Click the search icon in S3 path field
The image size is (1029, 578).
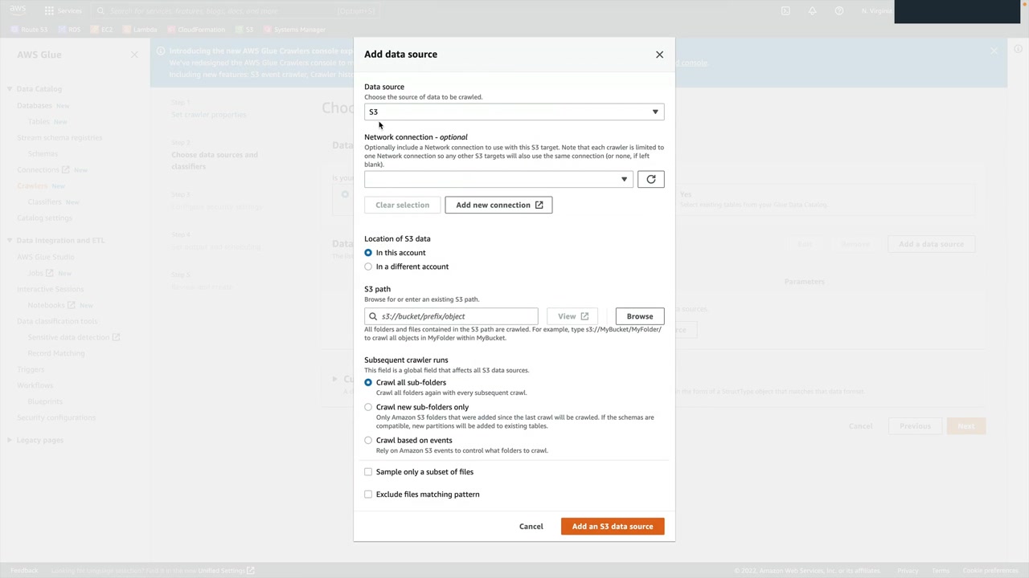pyautogui.click(x=373, y=316)
